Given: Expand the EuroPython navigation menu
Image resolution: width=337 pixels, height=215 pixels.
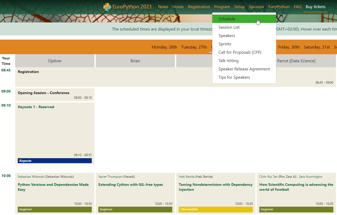Looking at the screenshot, I should (x=279, y=7).
